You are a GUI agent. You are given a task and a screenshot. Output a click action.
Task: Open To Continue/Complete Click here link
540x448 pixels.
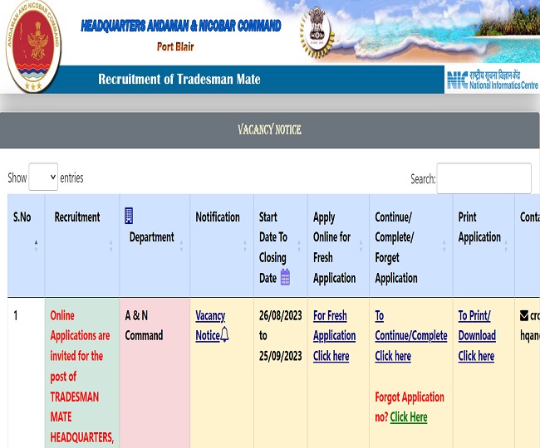[393, 356]
